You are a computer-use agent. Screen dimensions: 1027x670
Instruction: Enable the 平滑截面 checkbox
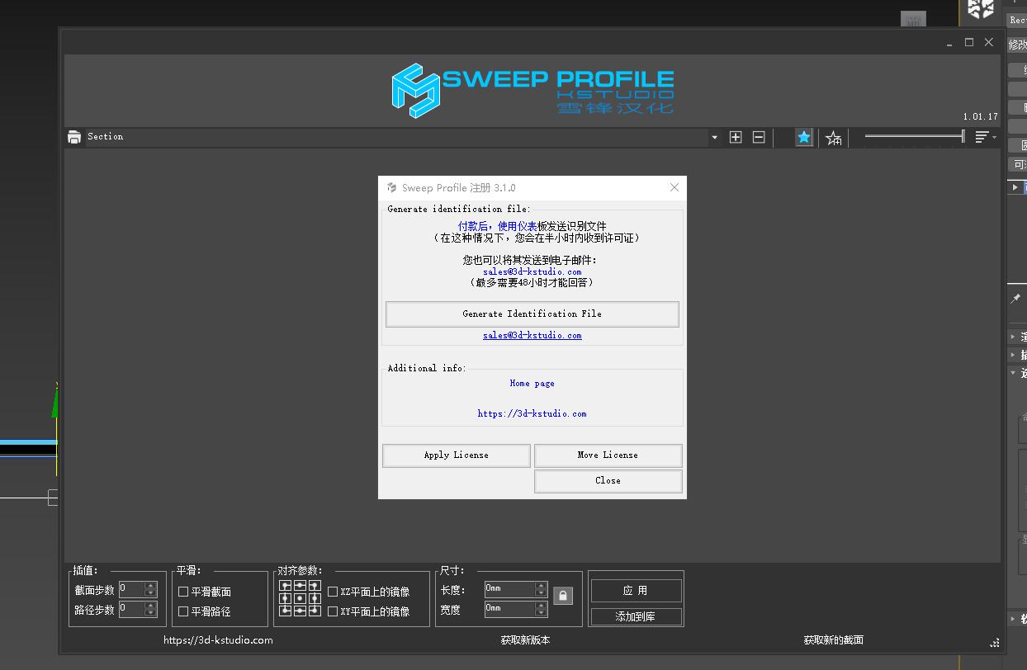(183, 592)
